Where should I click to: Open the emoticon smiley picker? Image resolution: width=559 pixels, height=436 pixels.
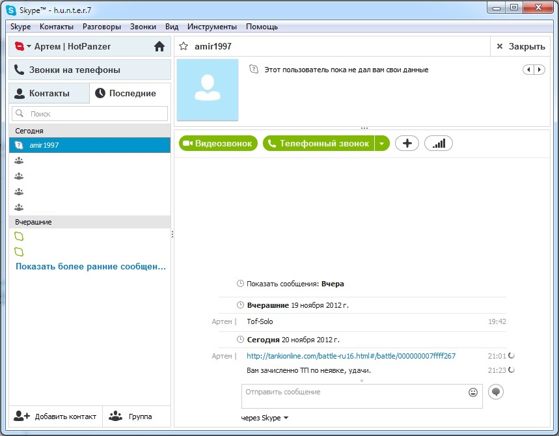tap(473, 392)
